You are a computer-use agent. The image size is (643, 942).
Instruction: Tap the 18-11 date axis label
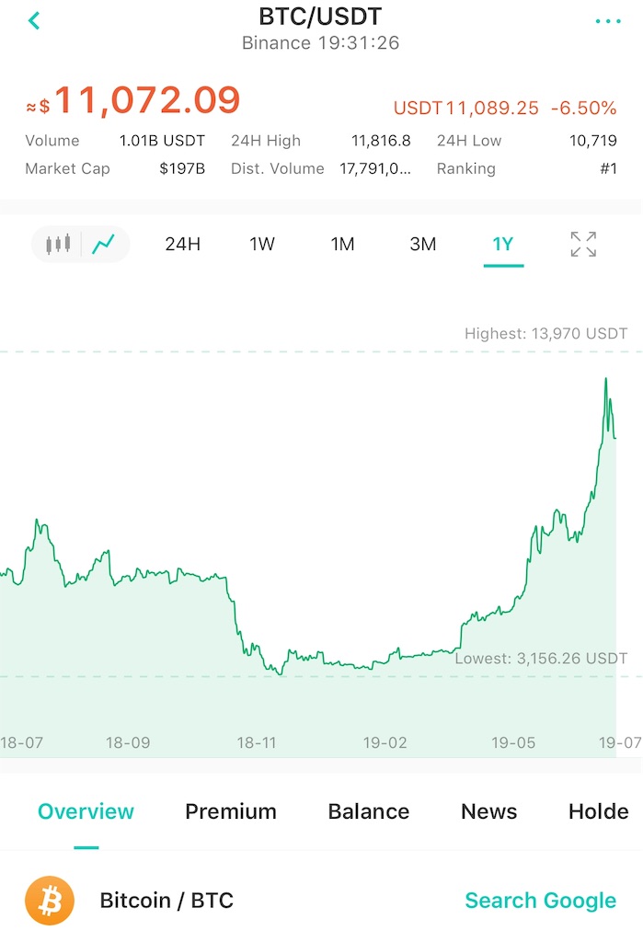[x=257, y=743]
